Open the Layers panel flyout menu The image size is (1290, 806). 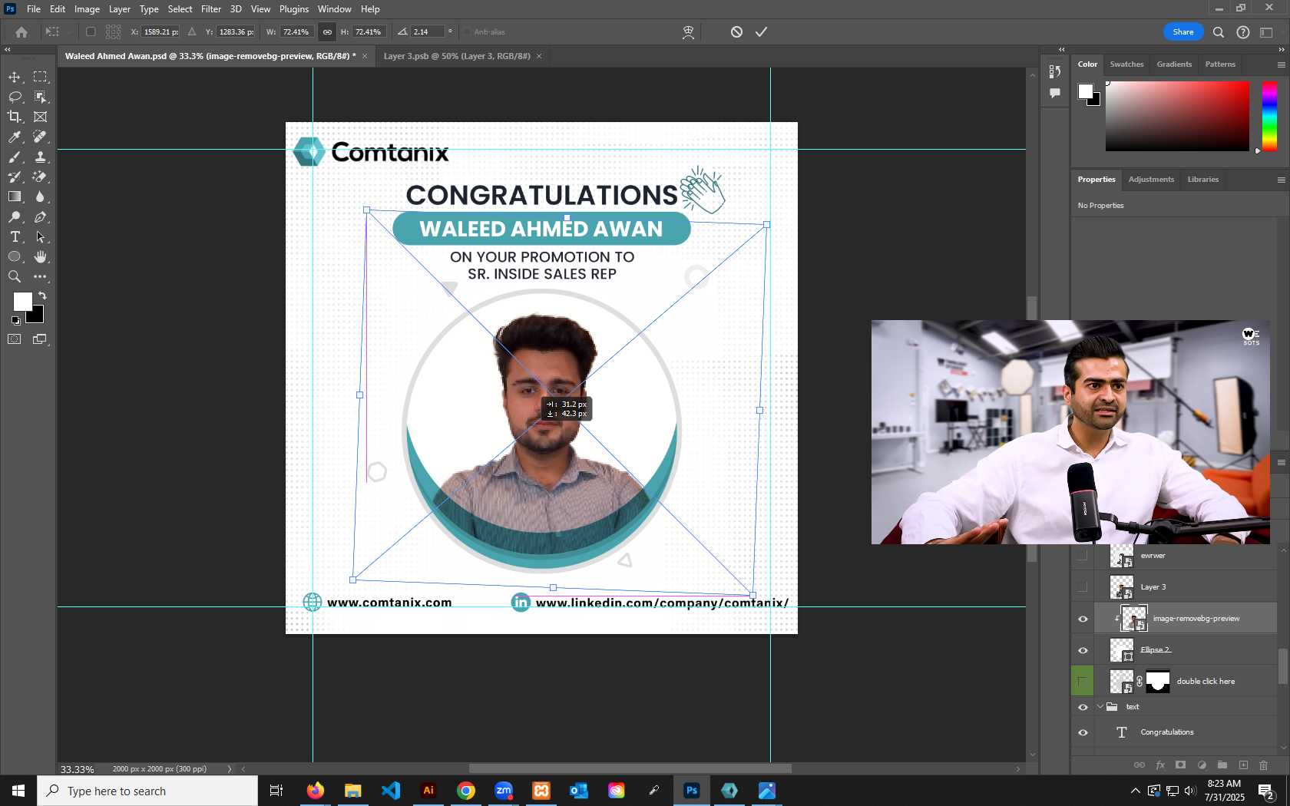click(x=1281, y=463)
